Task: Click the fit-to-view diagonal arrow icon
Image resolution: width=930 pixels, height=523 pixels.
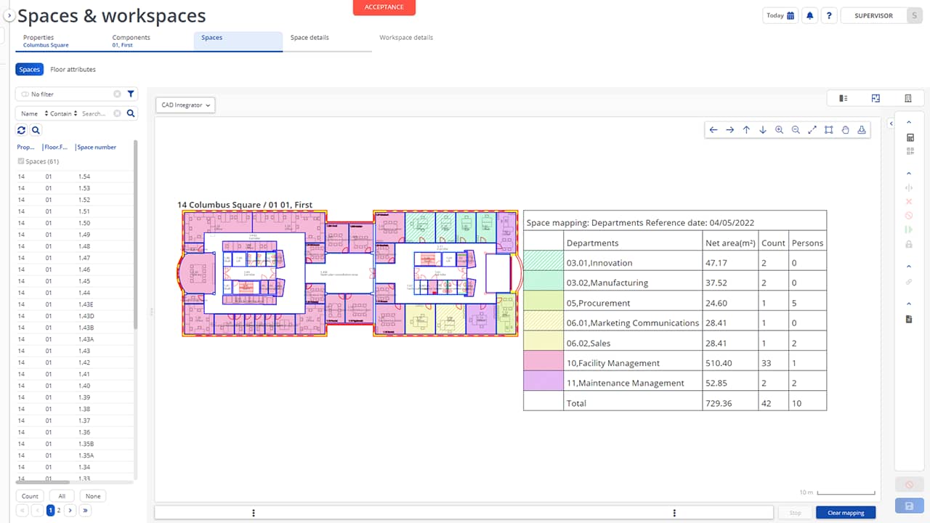Action: pos(812,129)
